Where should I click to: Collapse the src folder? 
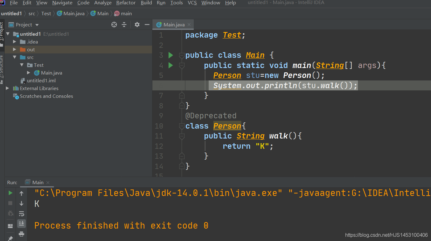15,57
